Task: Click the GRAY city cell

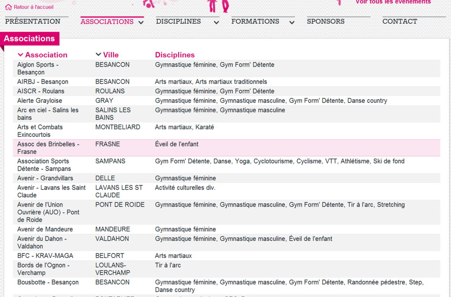Action: (104, 101)
